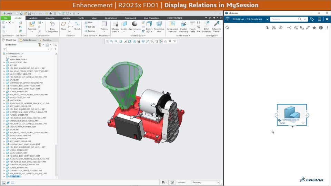The height and width of the screenshot is (186, 331).
Task: Create a datum Plane
Action: tap(63, 26)
